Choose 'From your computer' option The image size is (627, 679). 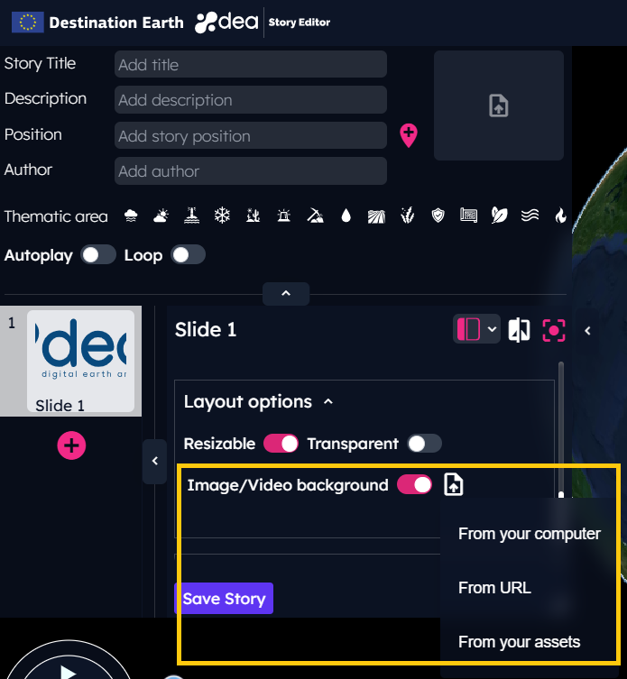click(x=529, y=534)
